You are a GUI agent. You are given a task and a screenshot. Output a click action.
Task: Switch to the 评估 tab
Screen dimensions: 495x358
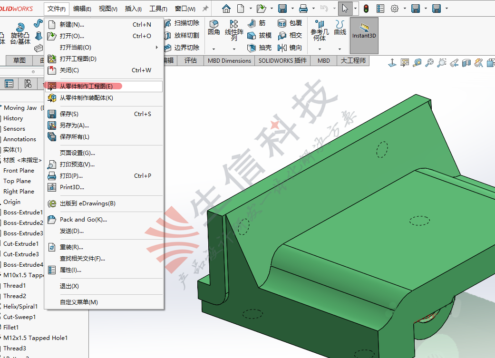[191, 60]
